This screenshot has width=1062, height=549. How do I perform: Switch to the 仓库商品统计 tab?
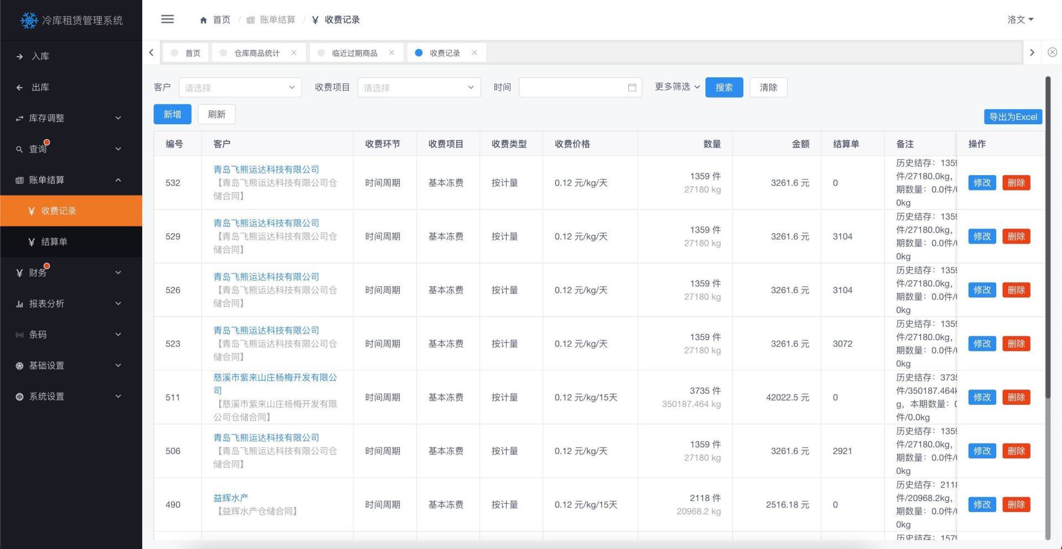[x=257, y=52]
